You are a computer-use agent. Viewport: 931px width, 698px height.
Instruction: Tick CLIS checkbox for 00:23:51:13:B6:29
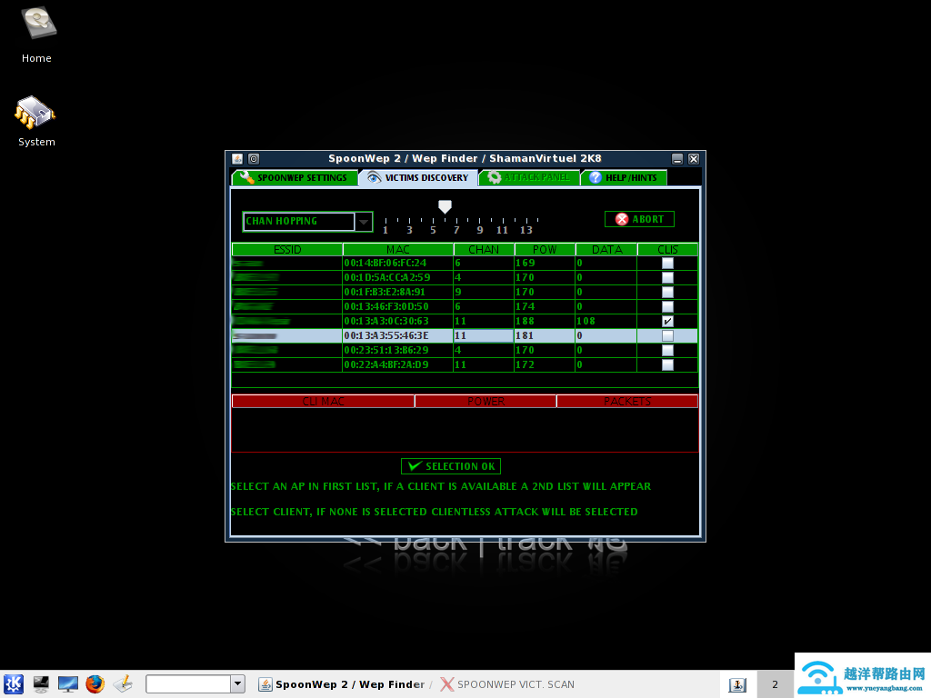coord(667,350)
